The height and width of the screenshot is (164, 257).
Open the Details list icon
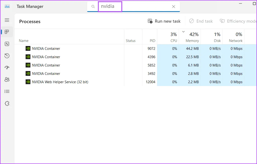[x=7, y=91]
